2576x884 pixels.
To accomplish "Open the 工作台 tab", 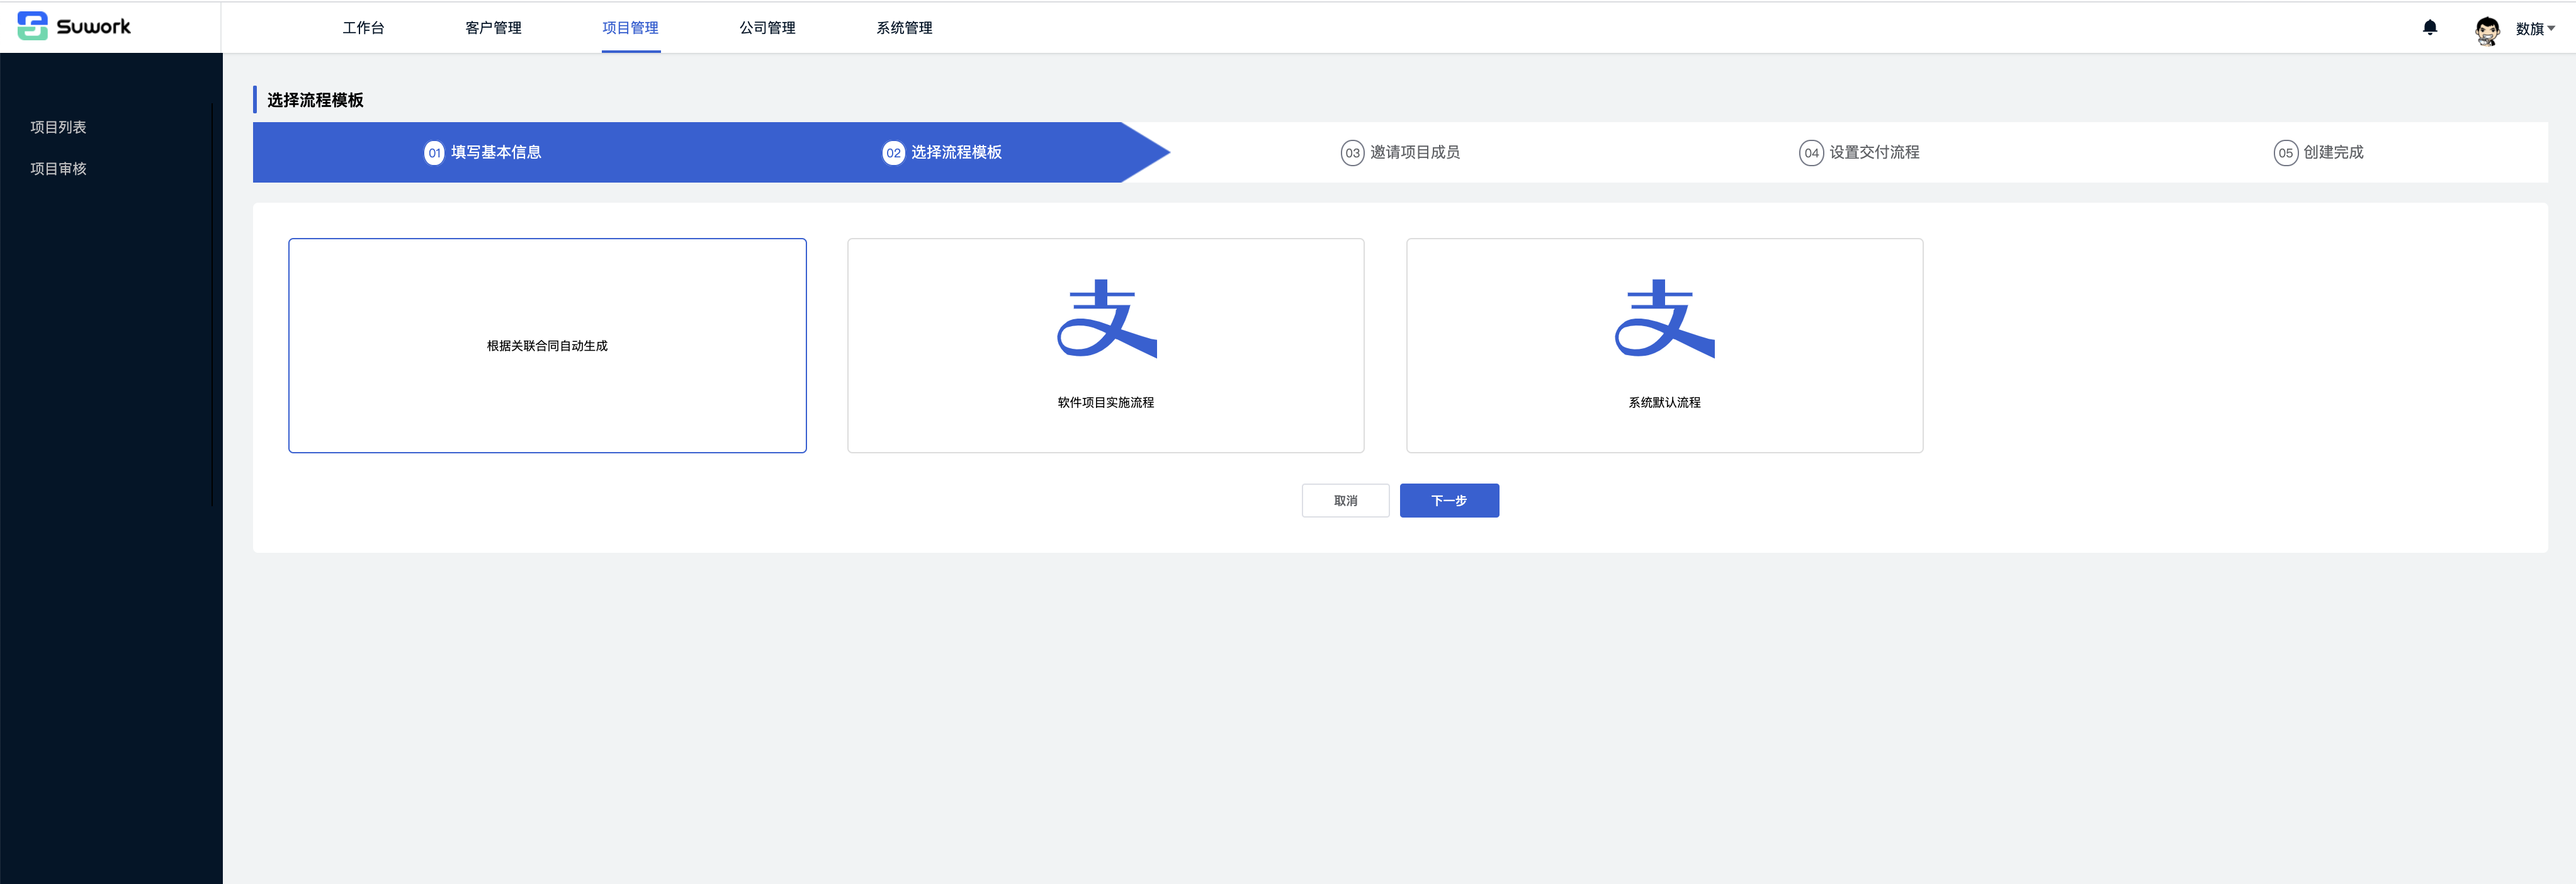I will pos(363,28).
